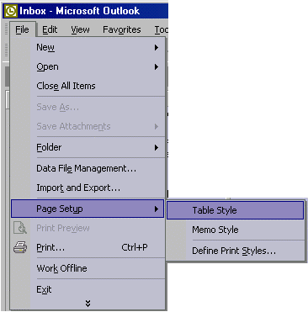Expand the full menu with double chevron
The width and height of the screenshot is (308, 312).
coord(88,303)
